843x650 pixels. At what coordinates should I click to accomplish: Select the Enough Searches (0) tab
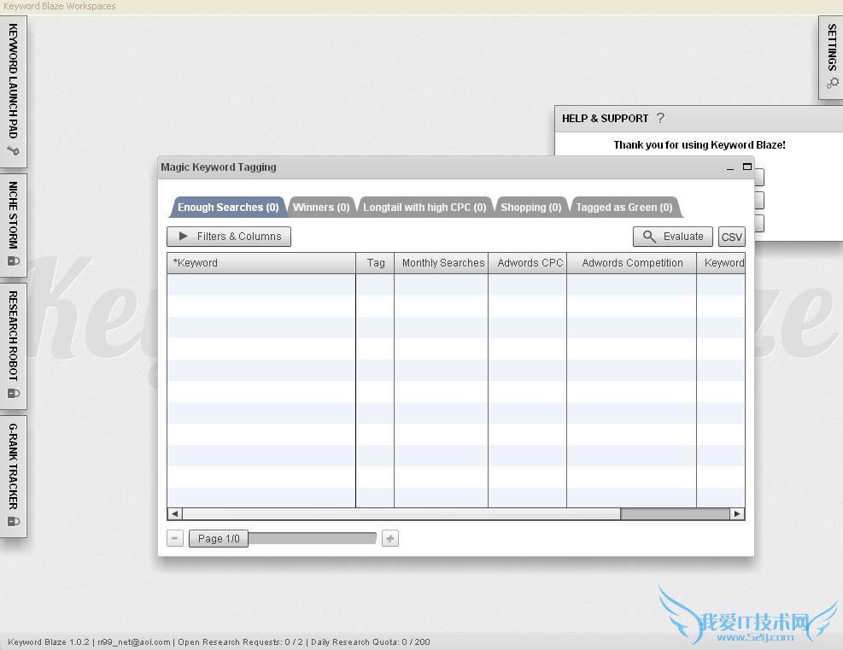click(228, 208)
